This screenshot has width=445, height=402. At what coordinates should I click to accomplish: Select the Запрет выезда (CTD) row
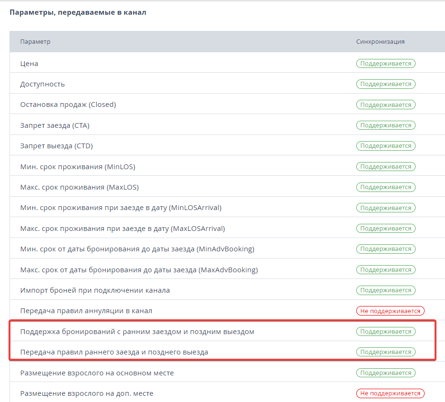click(227, 145)
